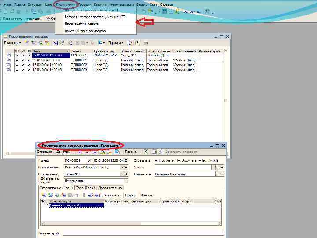Choose Пакетный ввод документов menu entry
Screen dimensions: 317x238
tap(85, 31)
